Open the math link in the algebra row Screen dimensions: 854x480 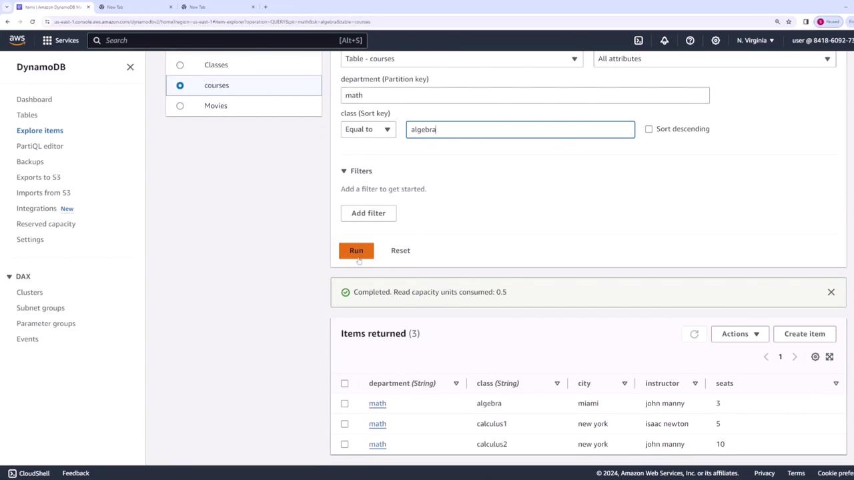[x=378, y=403]
